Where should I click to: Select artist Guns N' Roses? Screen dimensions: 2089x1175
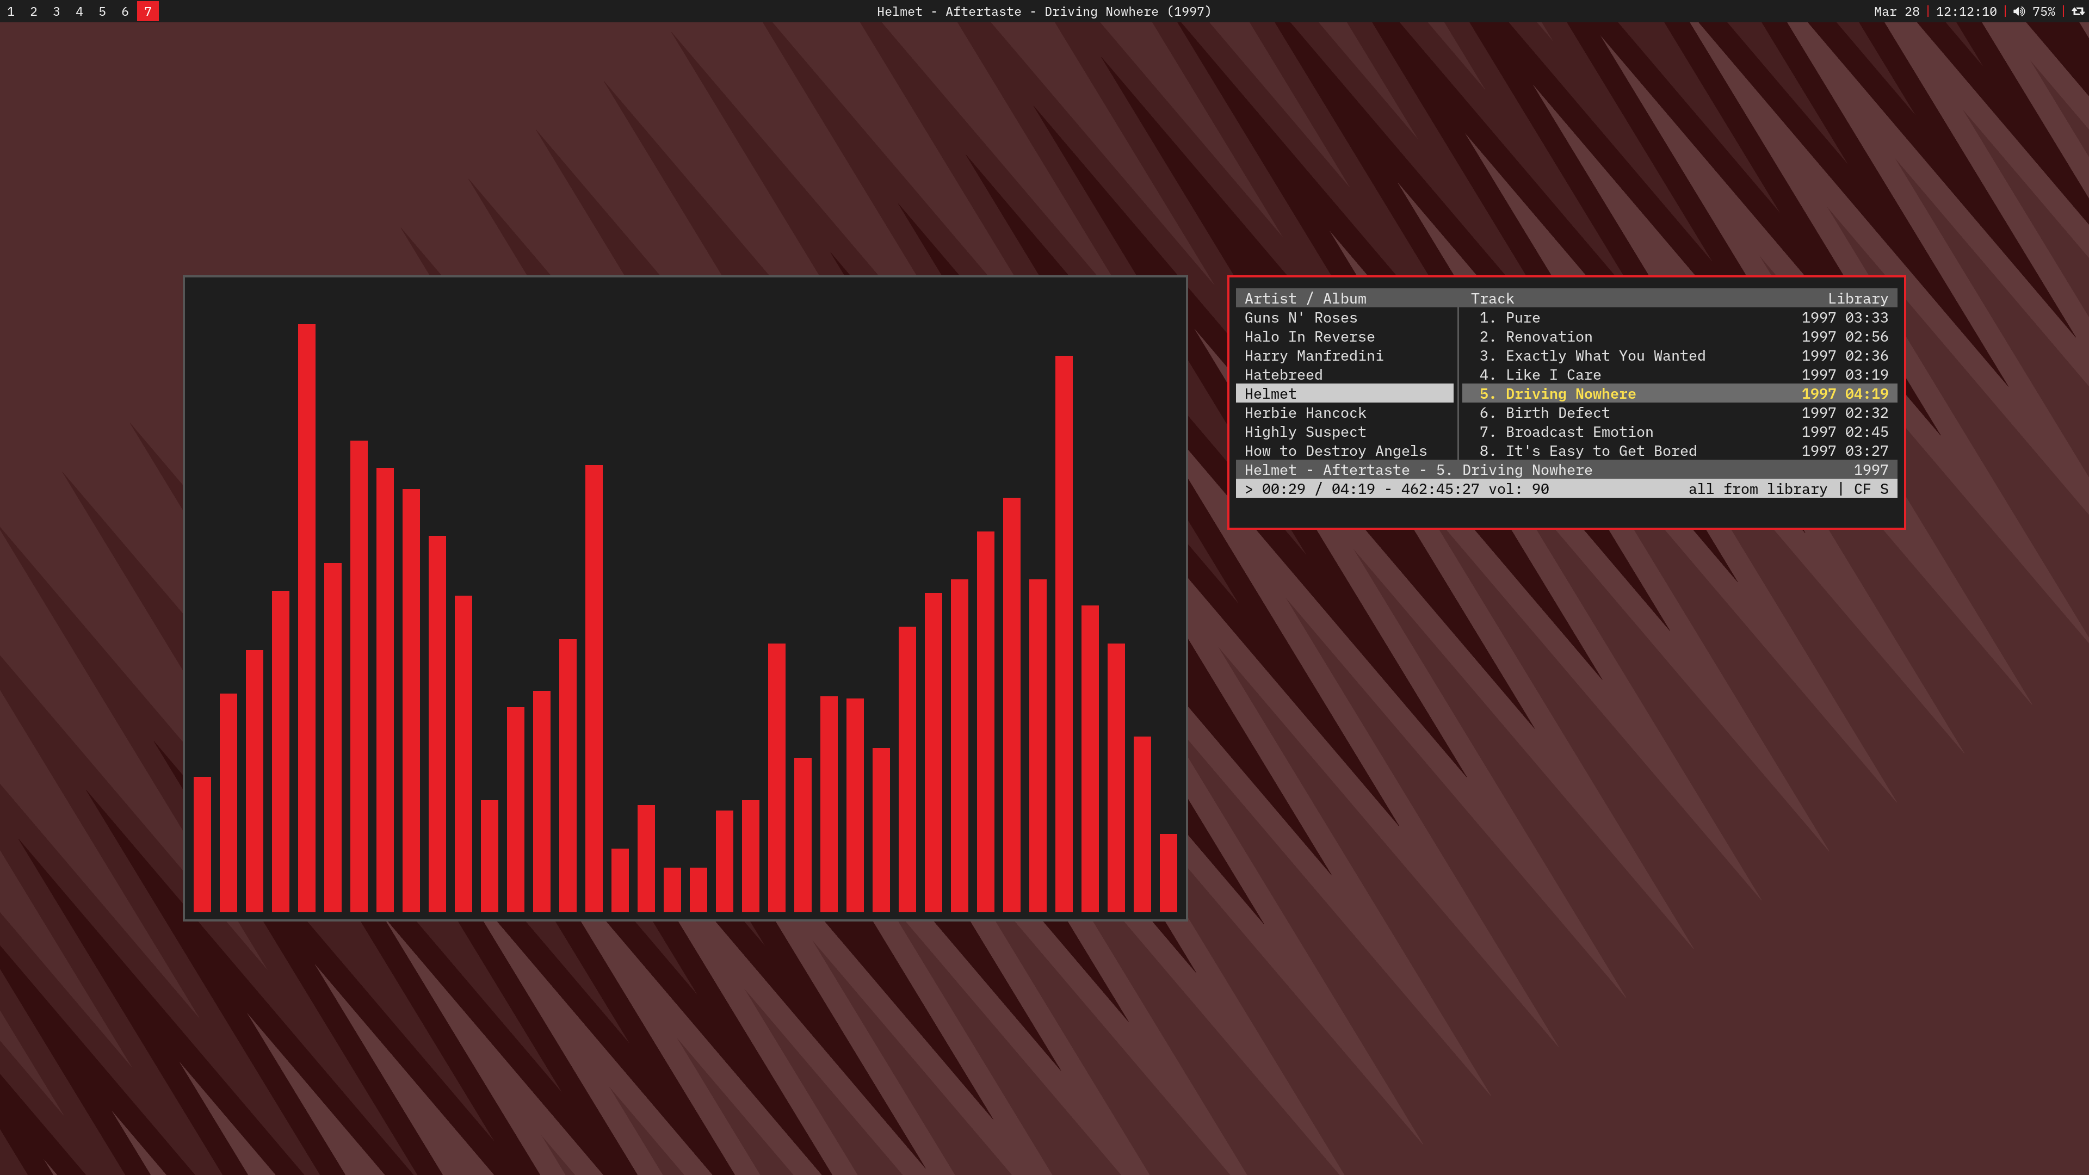[1345, 318]
